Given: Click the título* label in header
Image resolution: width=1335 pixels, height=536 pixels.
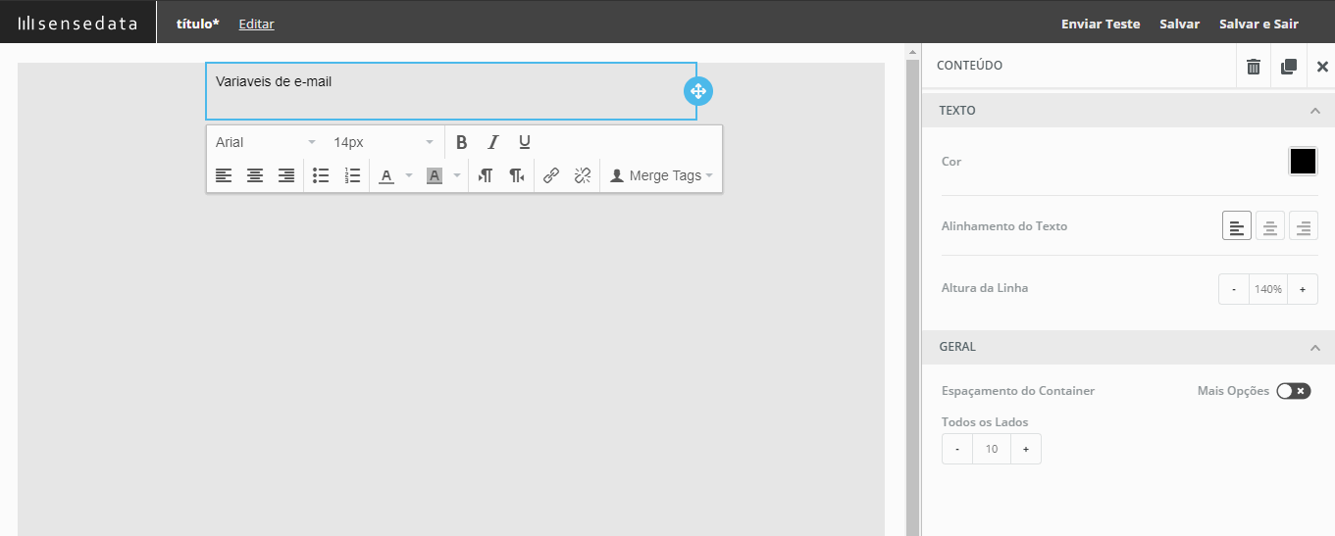Looking at the screenshot, I should [x=197, y=24].
